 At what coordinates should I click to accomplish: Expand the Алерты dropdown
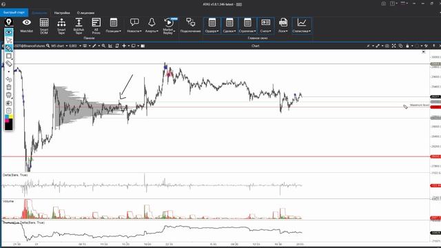tap(152, 26)
